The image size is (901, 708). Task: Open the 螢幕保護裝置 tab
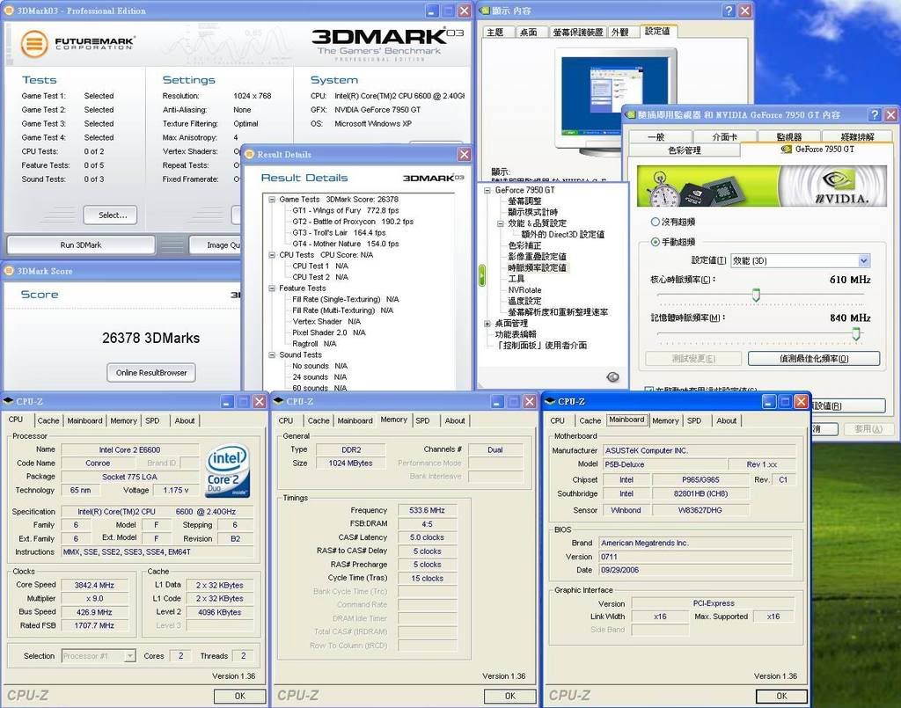[577, 33]
